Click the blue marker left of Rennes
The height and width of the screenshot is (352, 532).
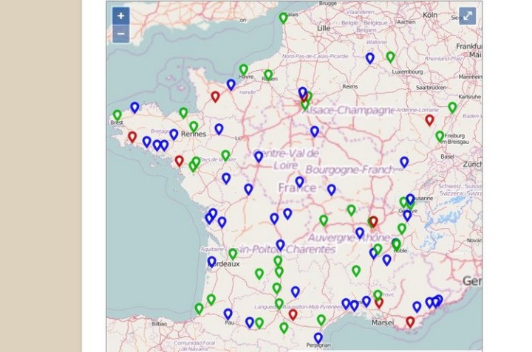[174, 134]
